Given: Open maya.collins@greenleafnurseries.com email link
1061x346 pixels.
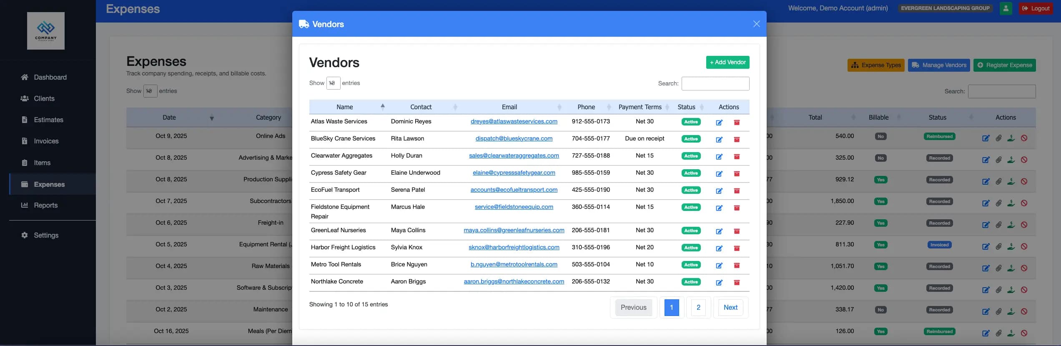Looking at the screenshot, I should click(514, 230).
